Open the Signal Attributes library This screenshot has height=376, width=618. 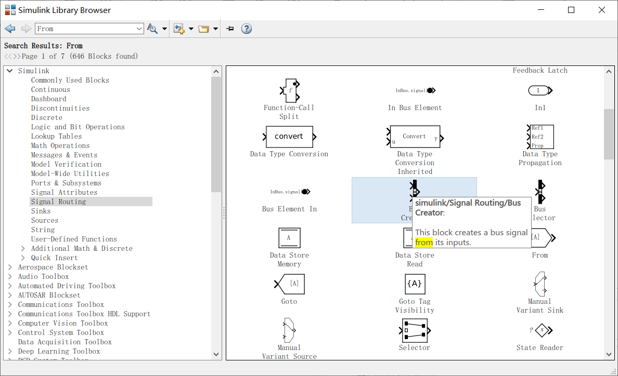click(64, 192)
